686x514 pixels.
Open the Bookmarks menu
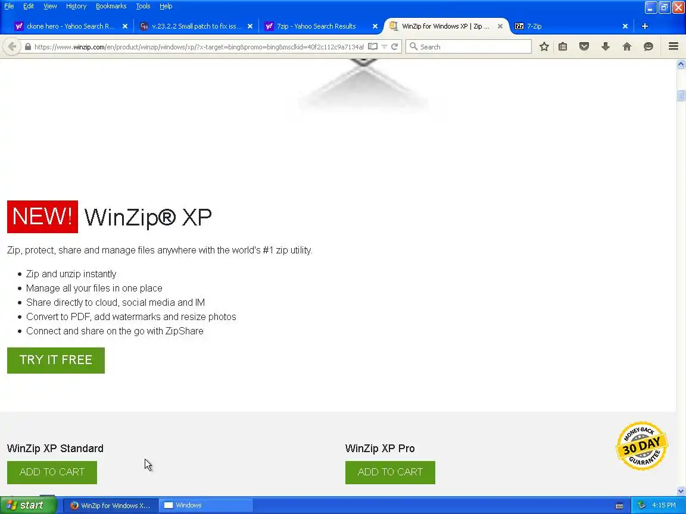[111, 6]
